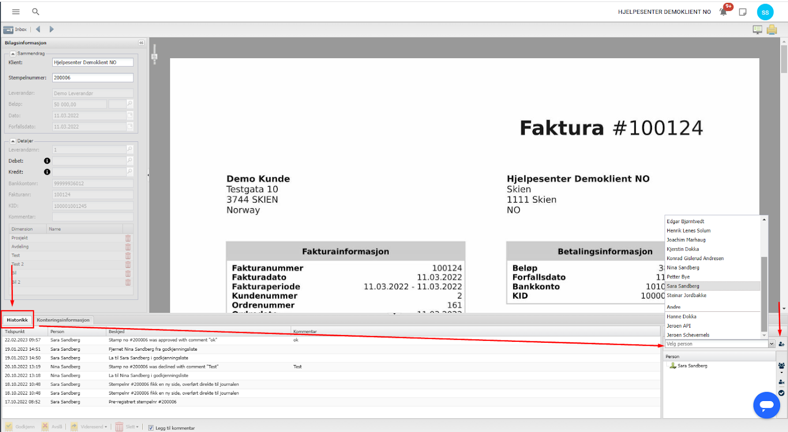This screenshot has width=788, height=432.
Task: Click the add person icon
Action: (782, 344)
